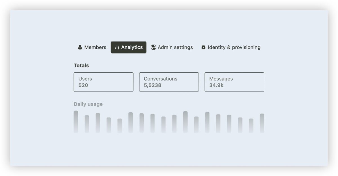The width and height of the screenshot is (338, 176).
Task: Click the 5,5238 conversations value
Action: click(x=153, y=85)
